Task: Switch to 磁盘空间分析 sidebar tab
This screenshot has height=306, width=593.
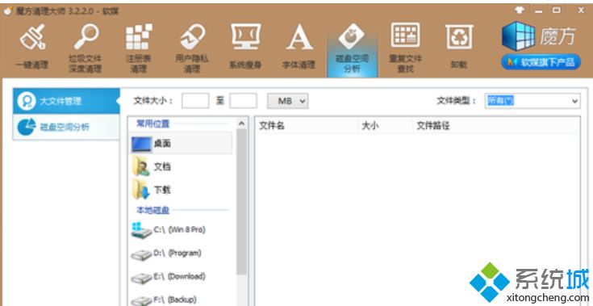Action: [x=66, y=127]
